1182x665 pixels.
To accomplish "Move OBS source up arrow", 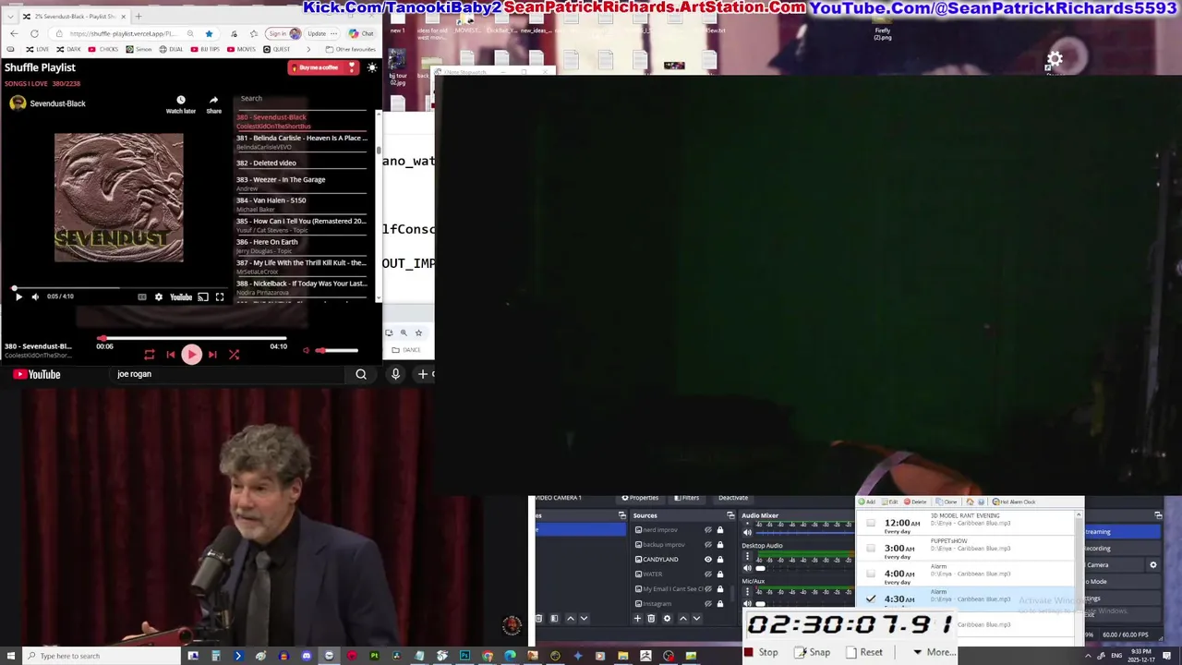I will click(x=683, y=619).
